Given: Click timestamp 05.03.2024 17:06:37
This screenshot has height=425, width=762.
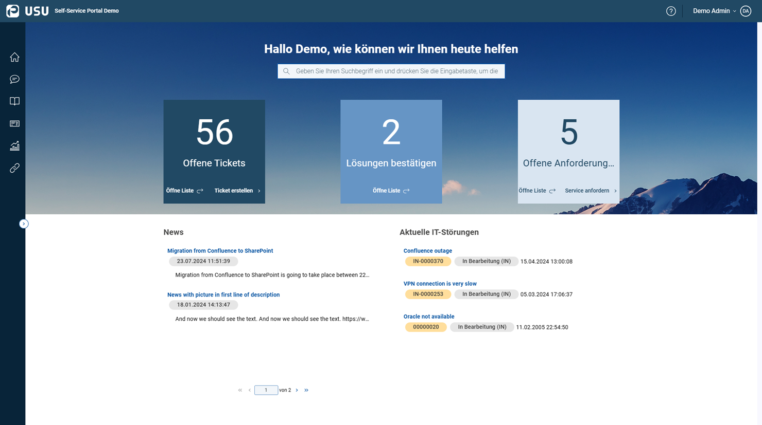Looking at the screenshot, I should [546, 294].
